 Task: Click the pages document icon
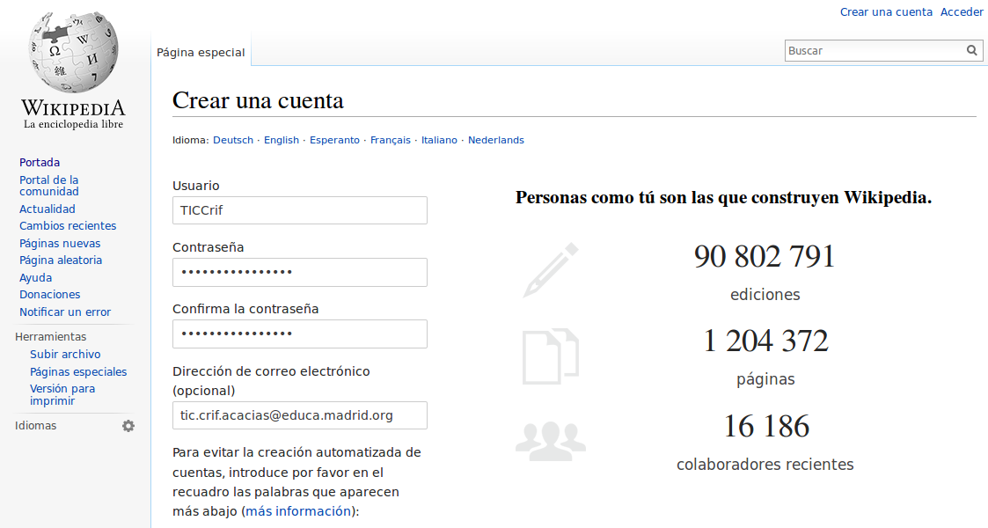551,356
